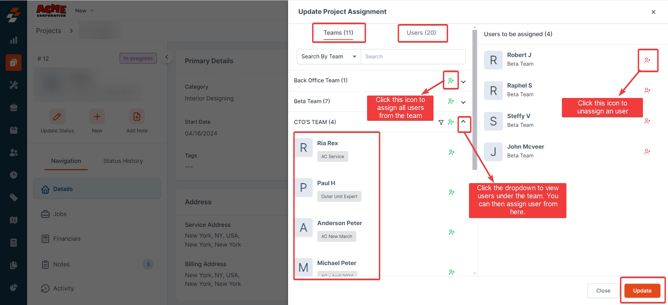The height and width of the screenshot is (305, 668).
Task: Click the team Search input field
Action: [x=413, y=57]
